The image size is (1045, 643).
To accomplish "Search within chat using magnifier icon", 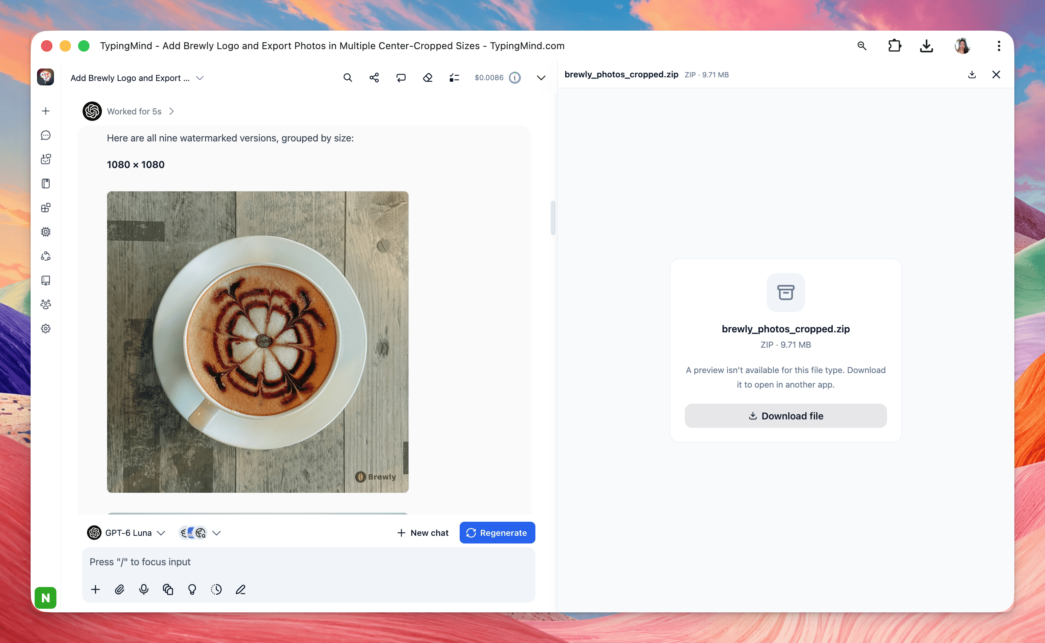I will tap(347, 77).
